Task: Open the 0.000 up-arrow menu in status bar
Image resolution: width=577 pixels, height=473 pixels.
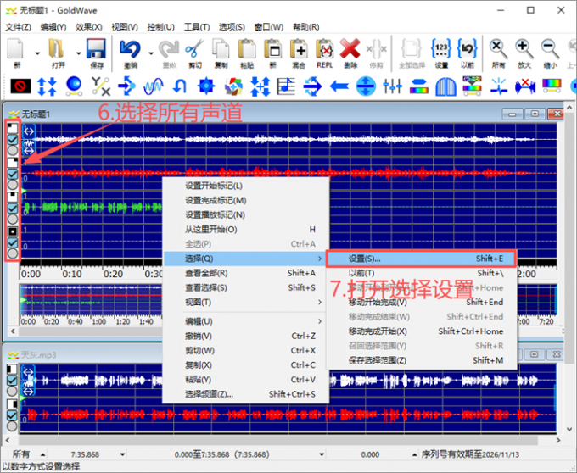Action: pyautogui.click(x=415, y=454)
